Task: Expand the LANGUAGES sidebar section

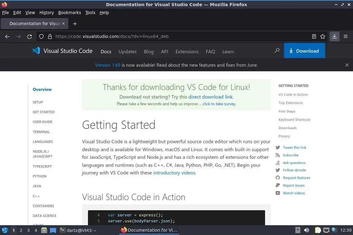Action: coord(43,142)
